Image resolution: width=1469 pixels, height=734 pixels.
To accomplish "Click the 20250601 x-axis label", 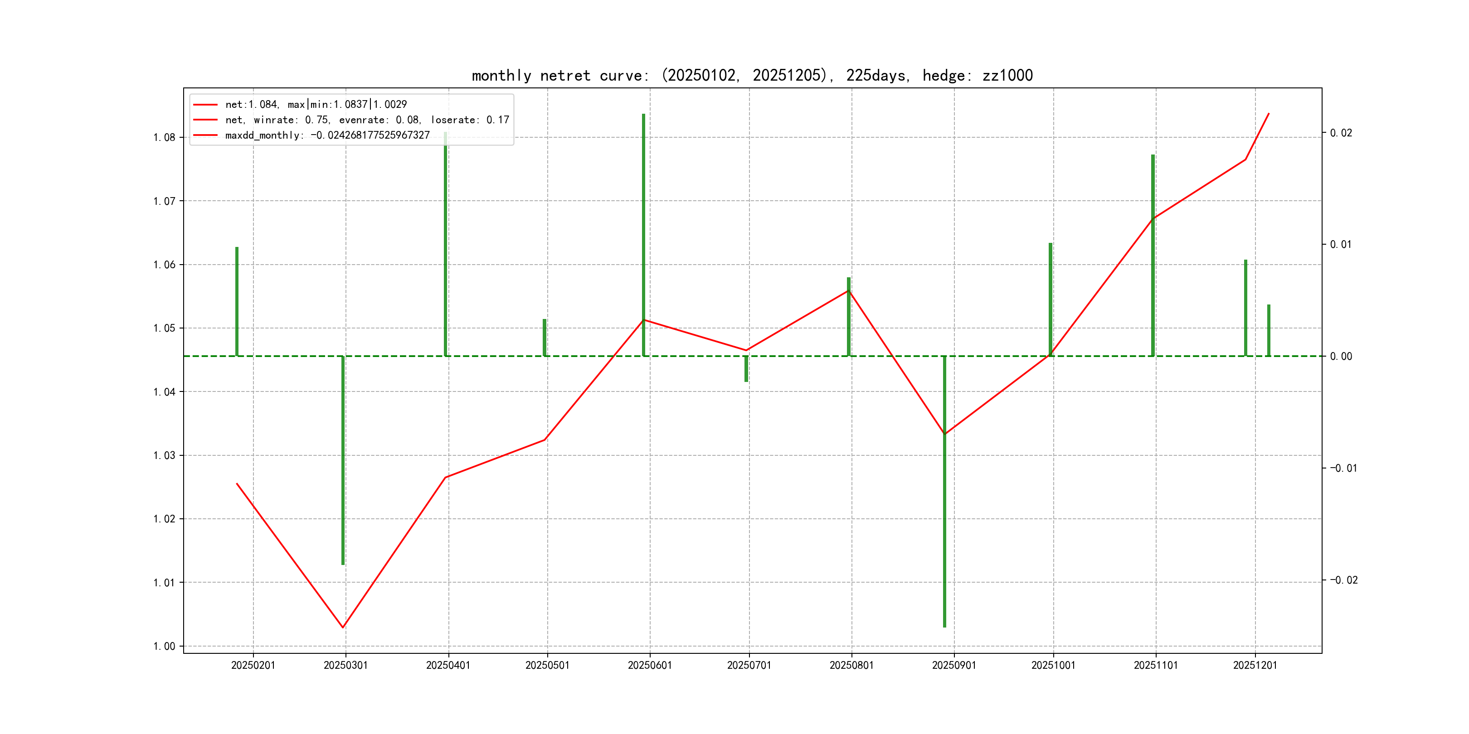I will (x=650, y=666).
